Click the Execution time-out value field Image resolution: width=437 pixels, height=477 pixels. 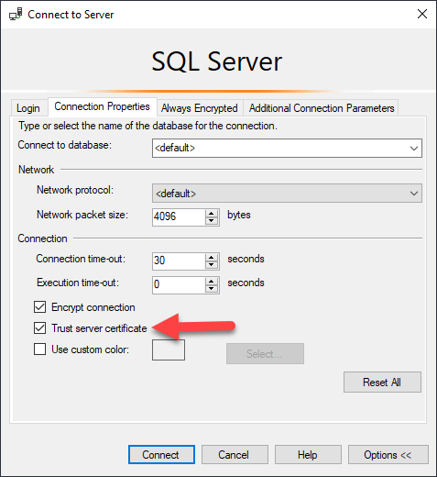(x=179, y=284)
